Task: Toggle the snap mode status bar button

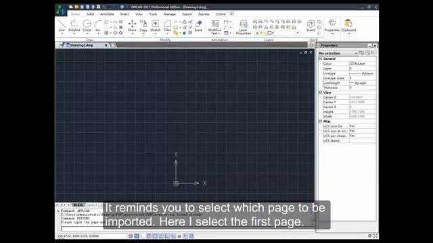Action: coord(131,236)
